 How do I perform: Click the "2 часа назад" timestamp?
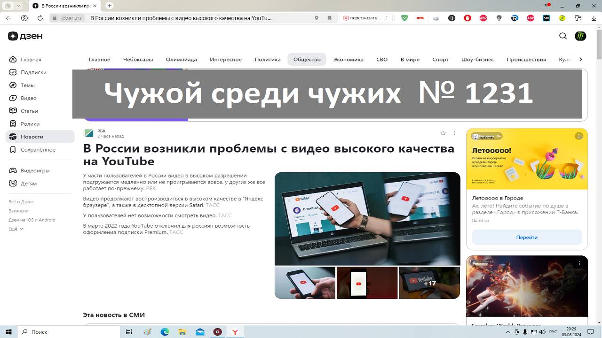click(111, 136)
